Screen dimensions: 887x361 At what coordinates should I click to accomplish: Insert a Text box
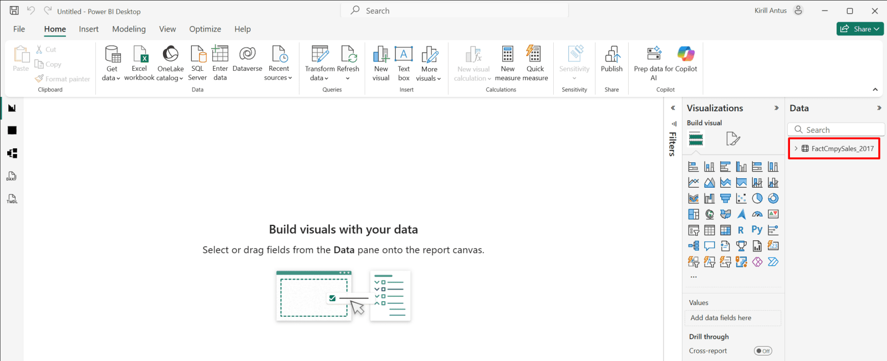[404, 55]
